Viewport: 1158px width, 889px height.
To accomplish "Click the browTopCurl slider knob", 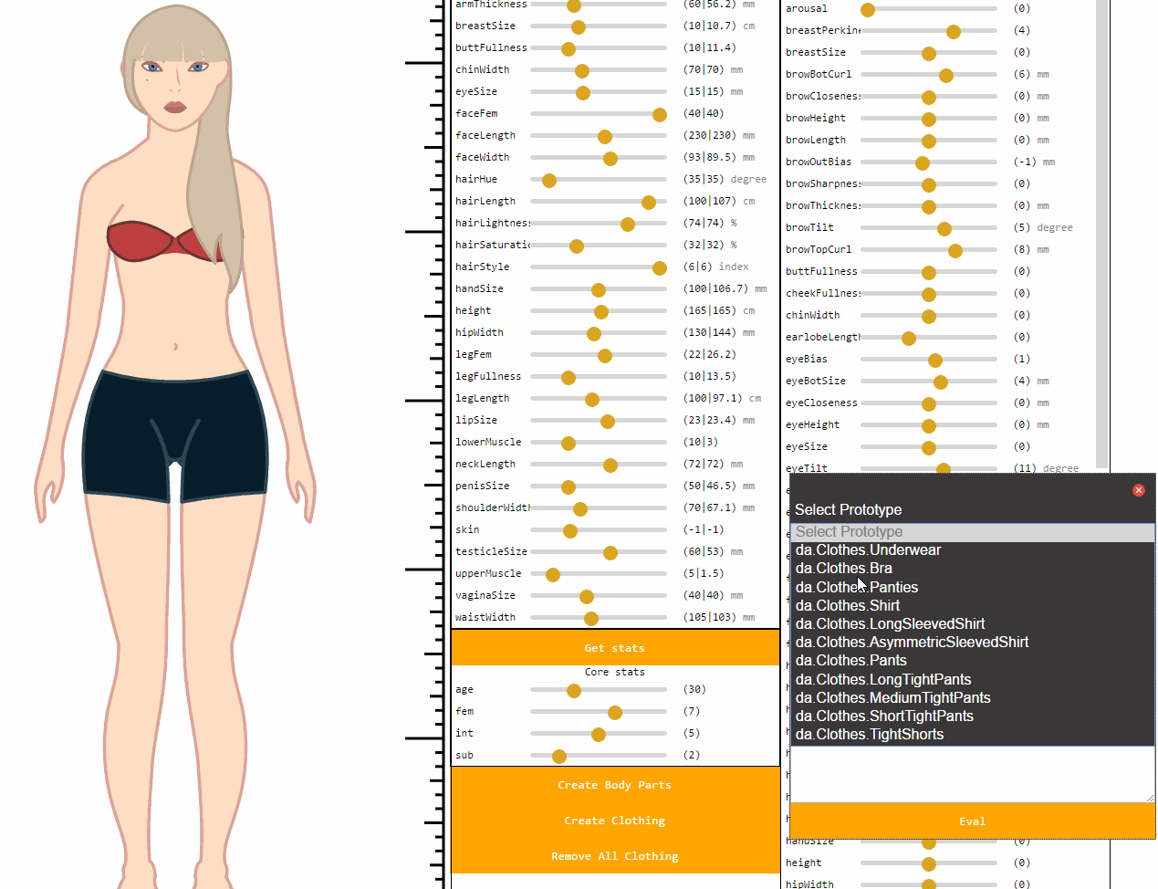I will click(955, 251).
